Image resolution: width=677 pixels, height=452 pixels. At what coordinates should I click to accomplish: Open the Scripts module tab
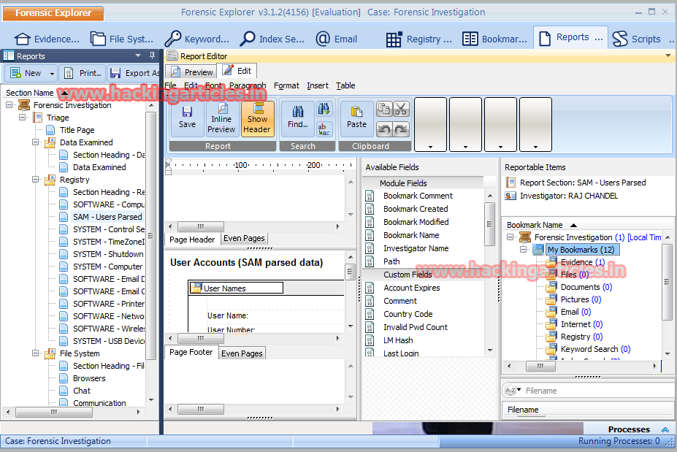coord(638,39)
